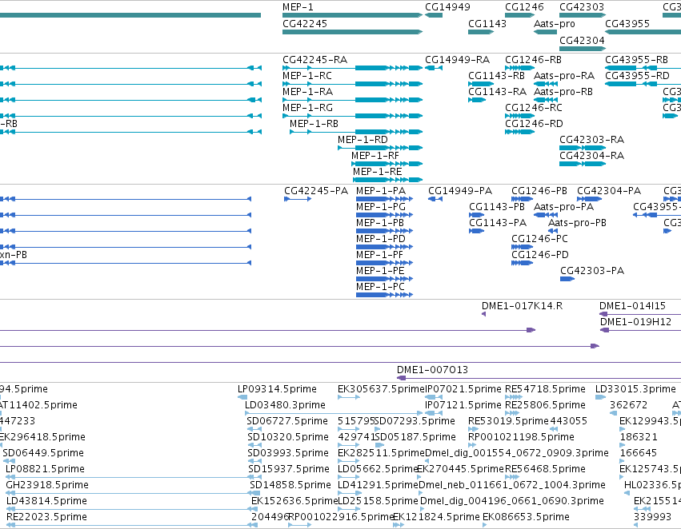Click EST RE22023.5prime
Viewport: 681px width, 529px height.
pos(132,525)
